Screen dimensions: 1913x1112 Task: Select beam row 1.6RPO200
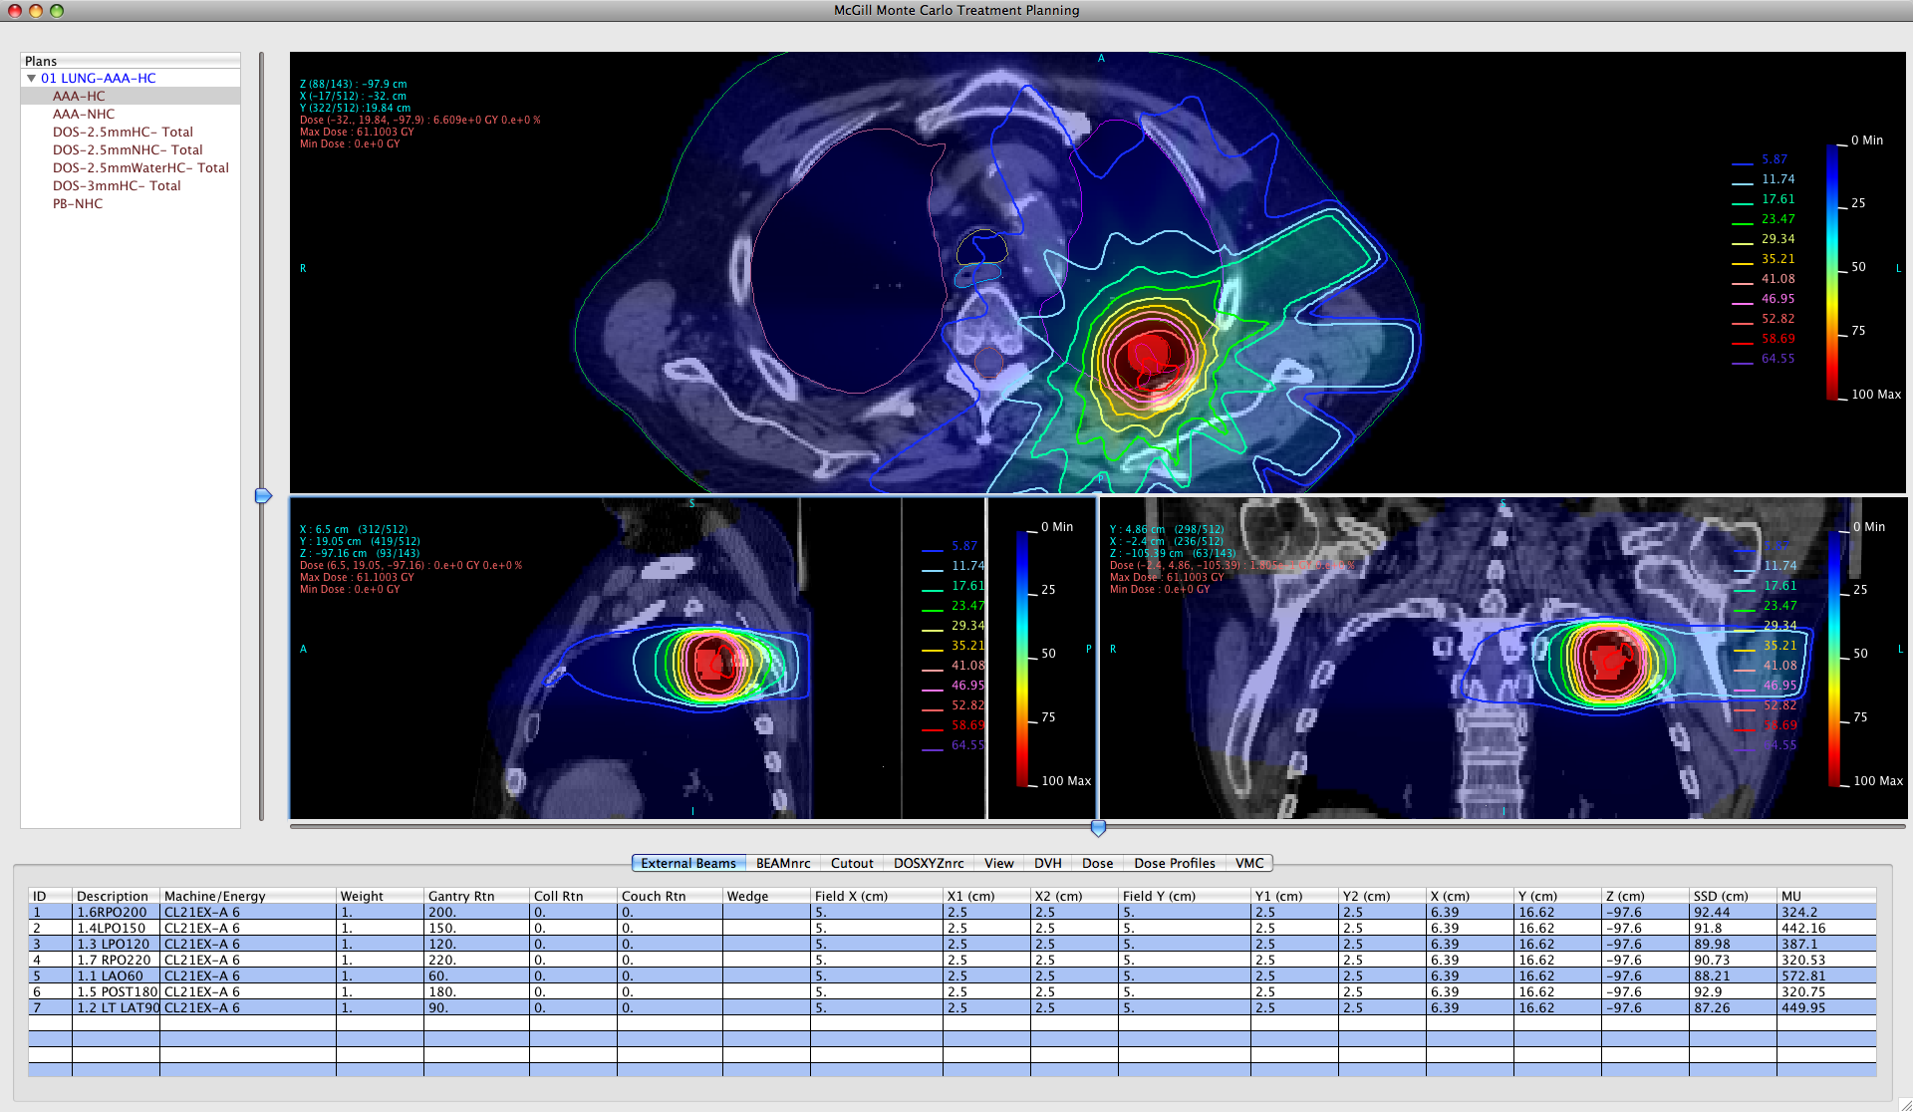[x=952, y=912]
